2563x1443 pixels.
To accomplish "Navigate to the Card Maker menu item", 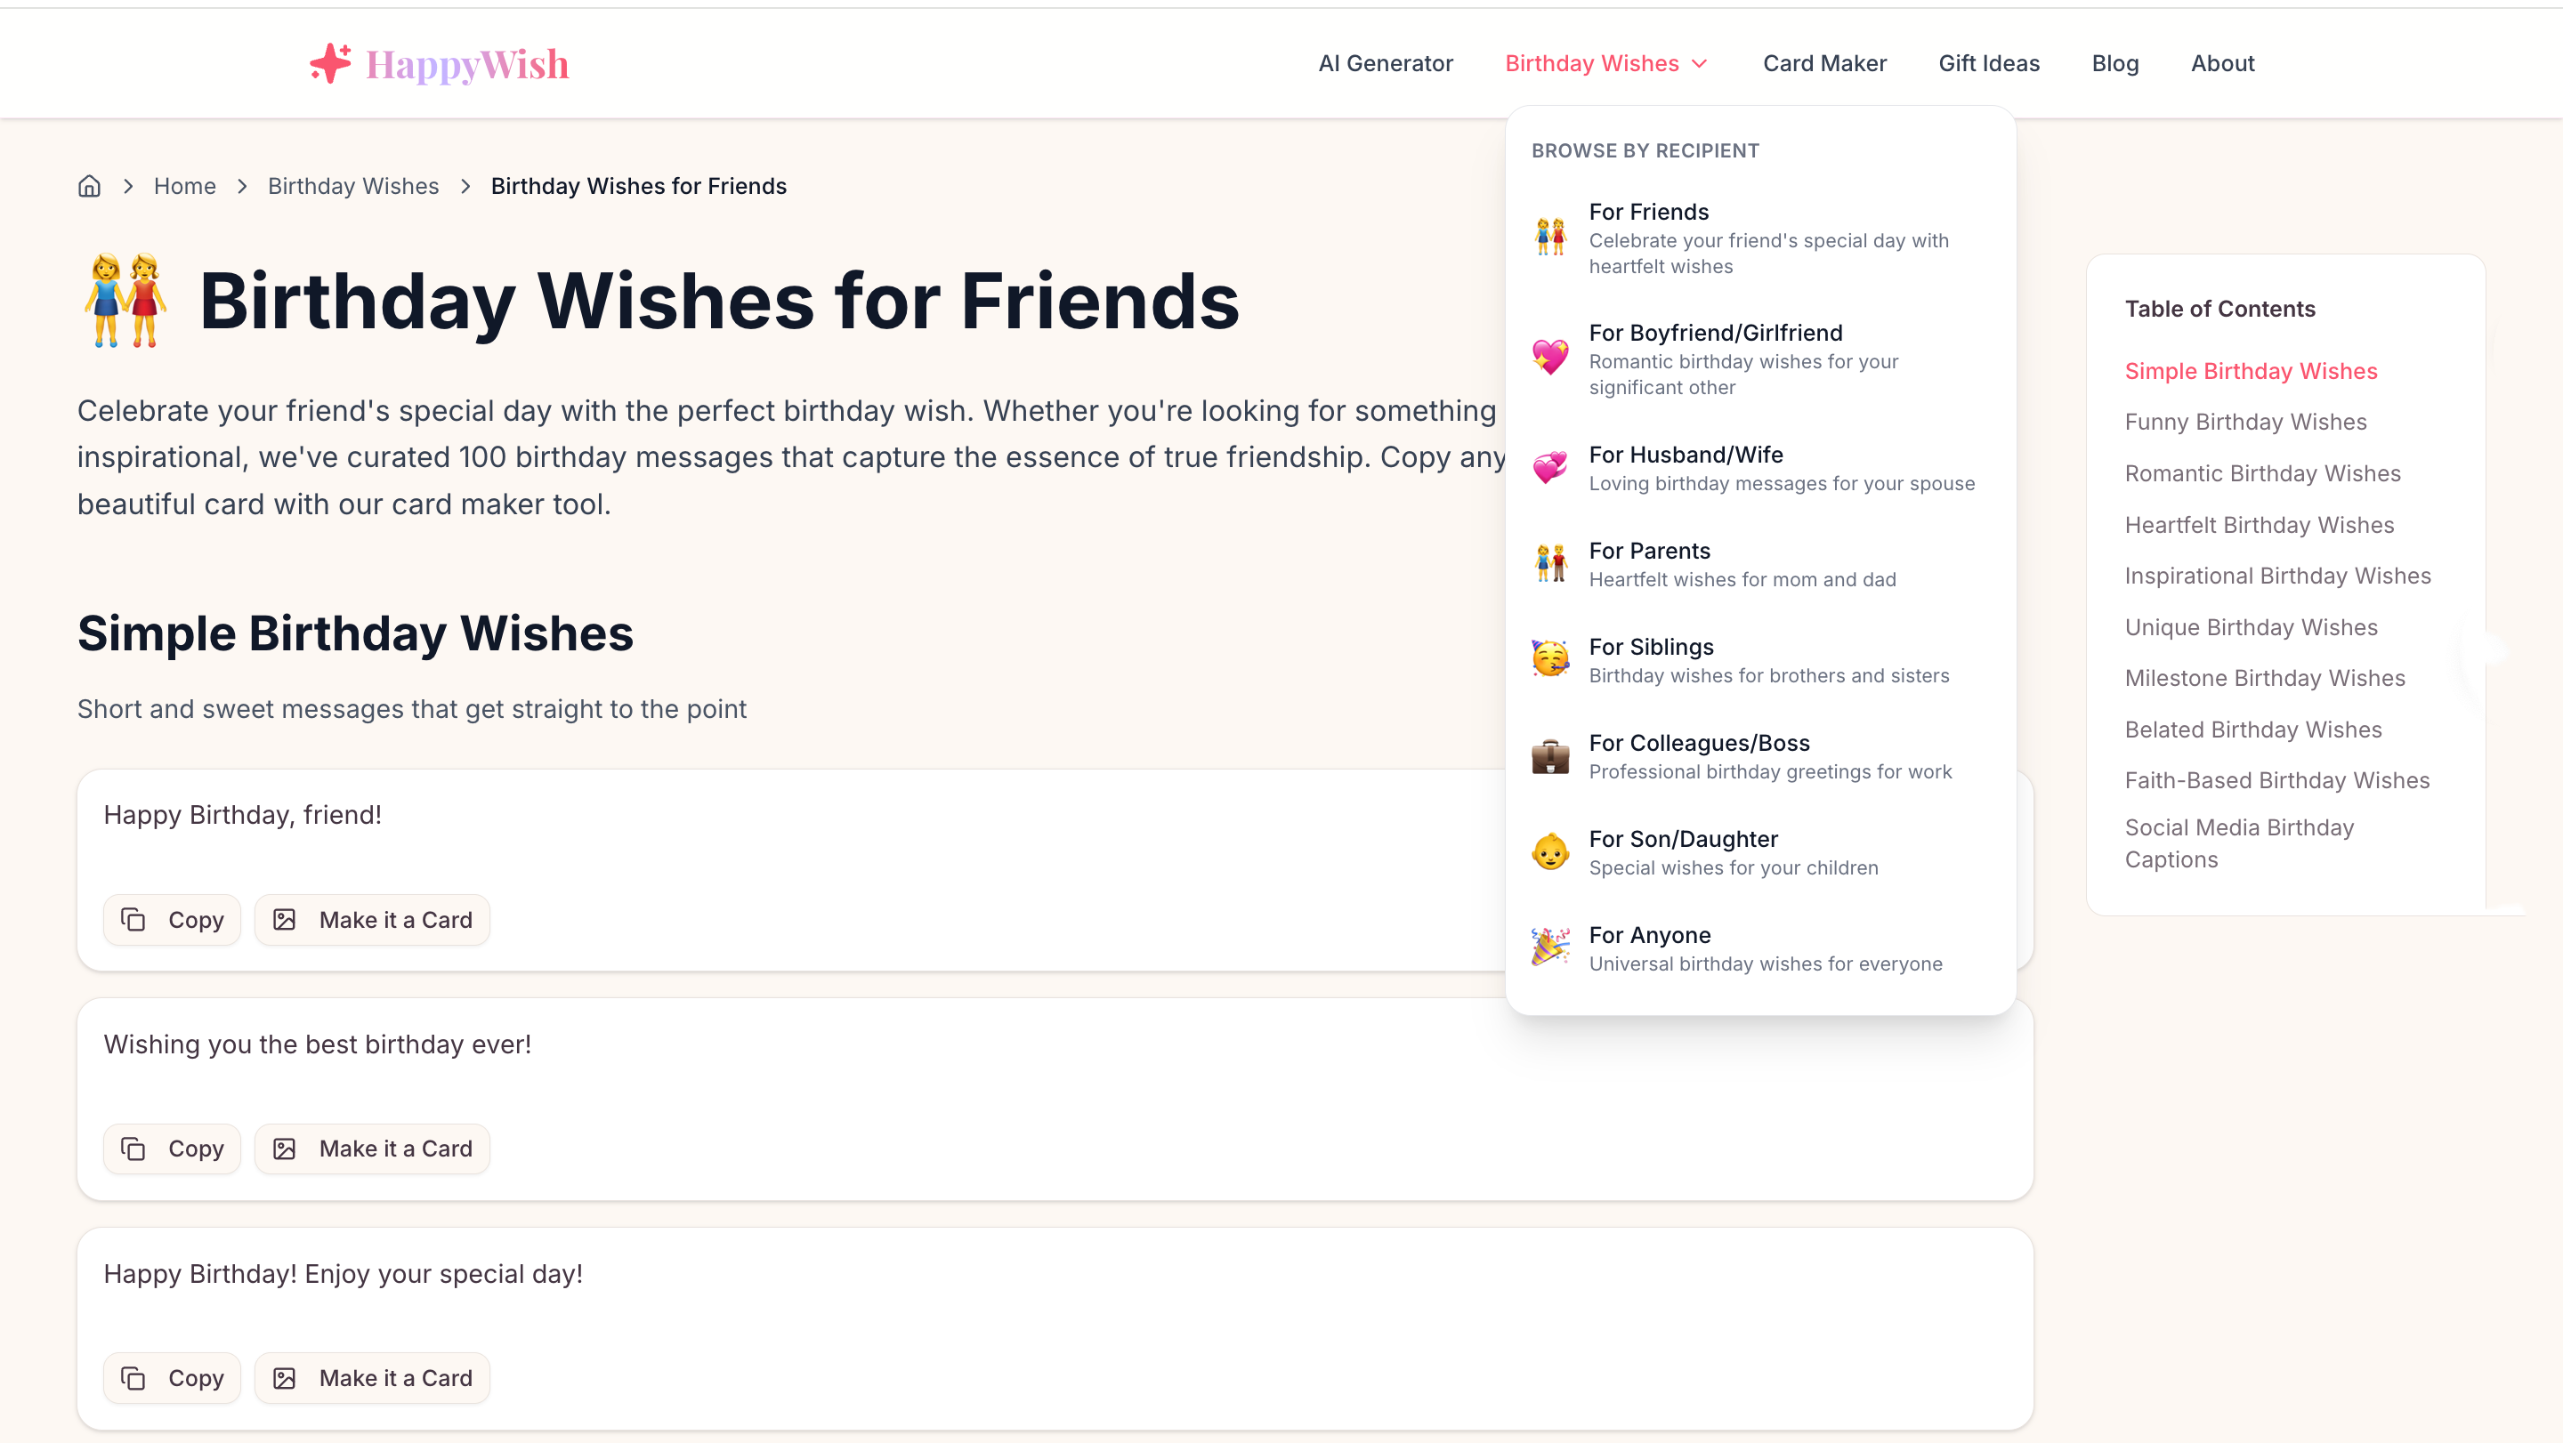I will click(x=1824, y=64).
